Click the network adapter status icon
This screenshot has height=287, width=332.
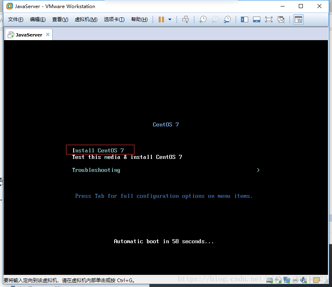287,280
